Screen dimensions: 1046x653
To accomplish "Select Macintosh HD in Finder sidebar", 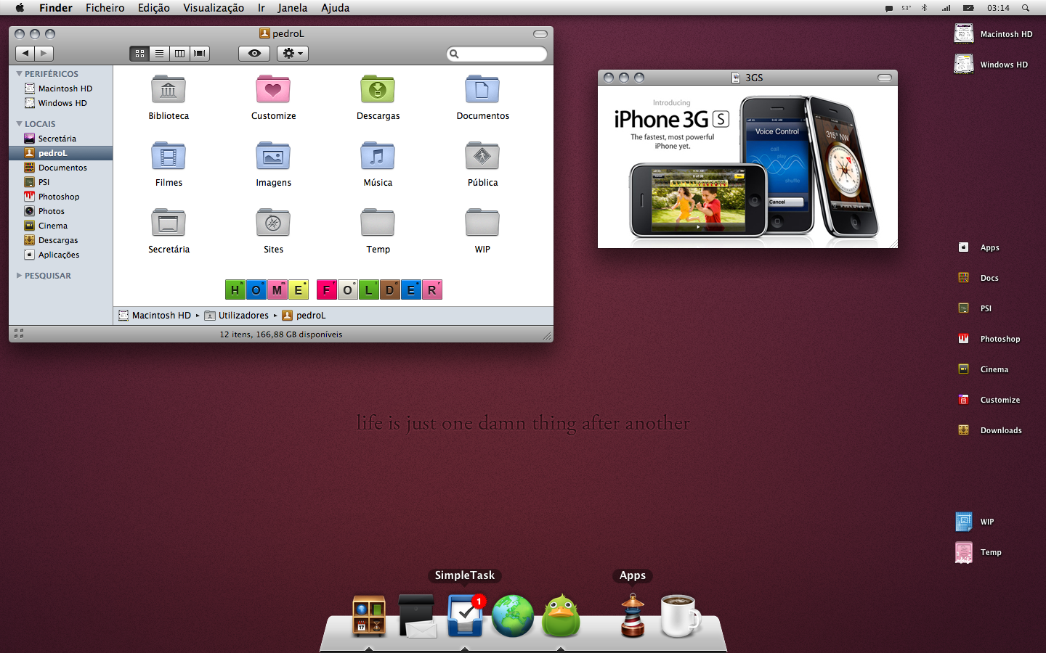I will click(x=61, y=89).
